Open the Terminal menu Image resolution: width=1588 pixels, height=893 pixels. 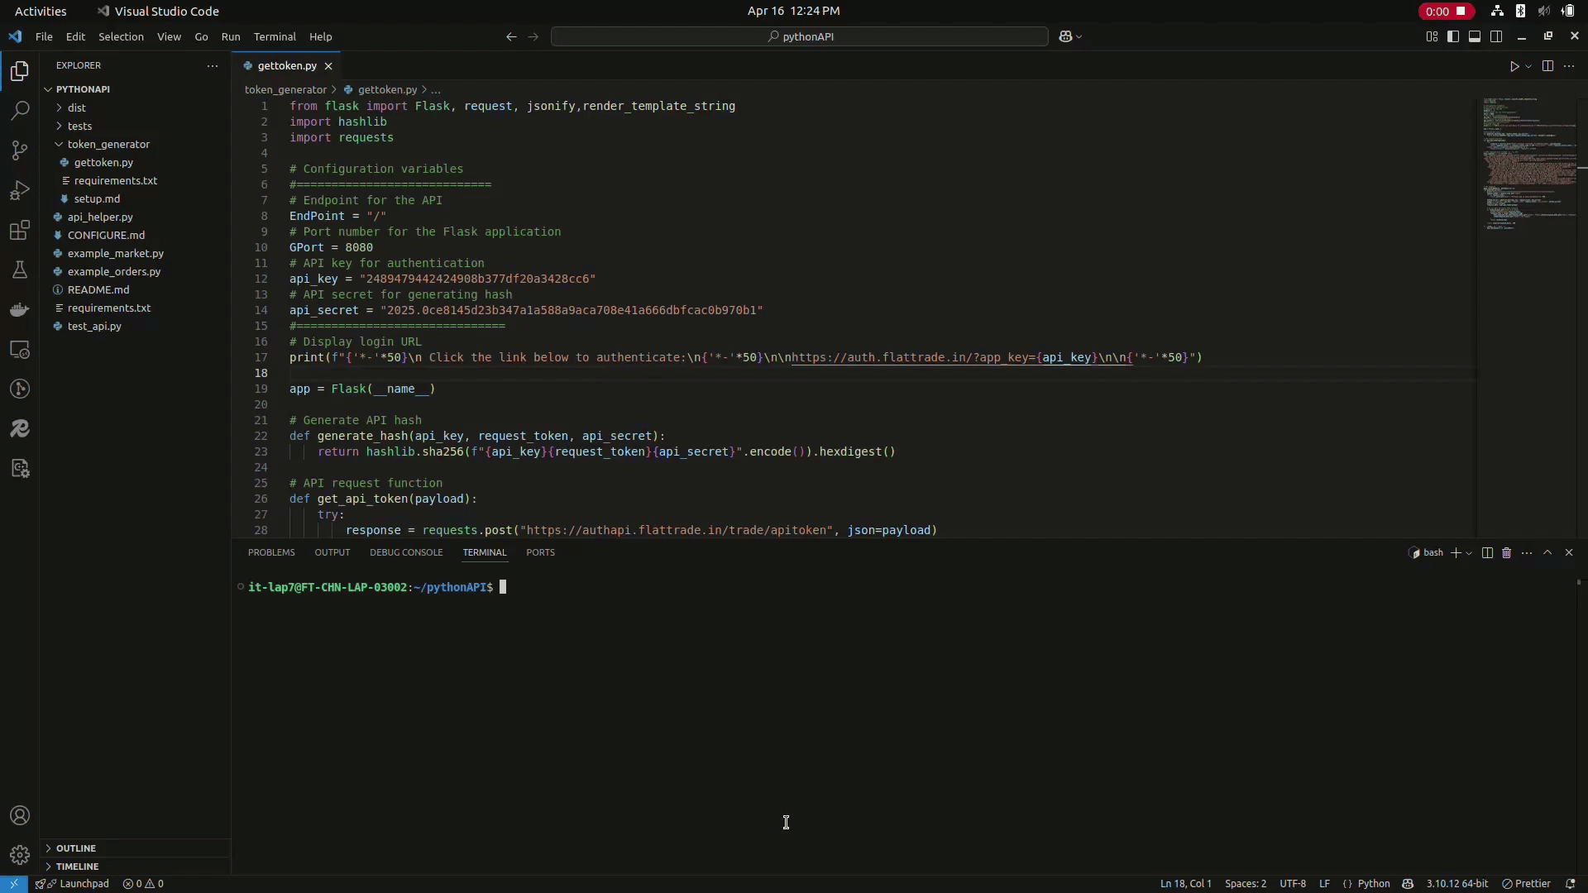275,36
